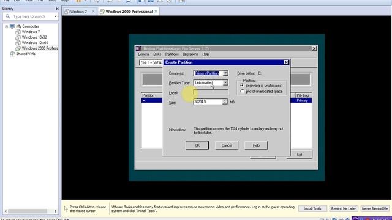The height and width of the screenshot is (220, 392).
Task: Collapse the My Computer tree node
Action: pos(7,26)
